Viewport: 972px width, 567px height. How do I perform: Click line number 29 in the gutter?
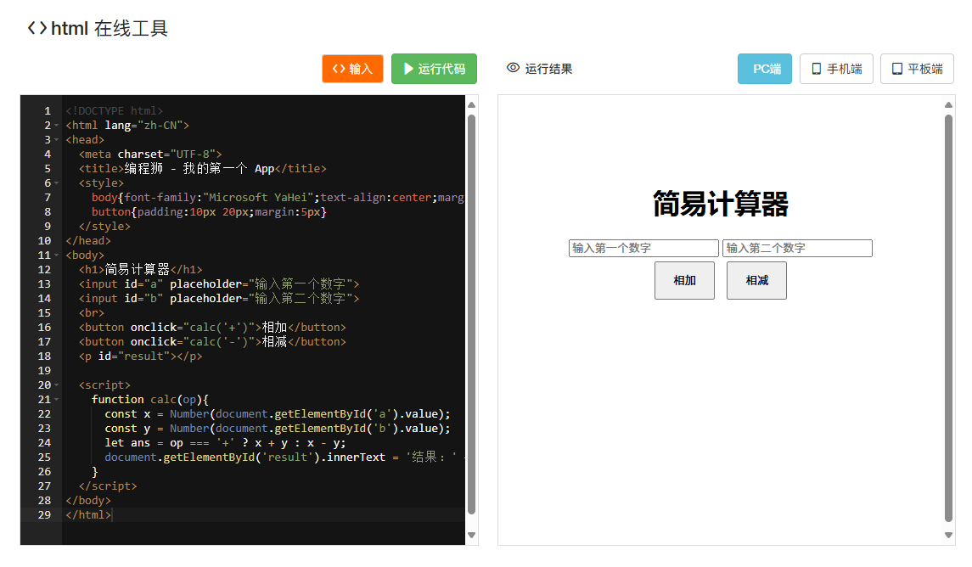pyautogui.click(x=44, y=515)
